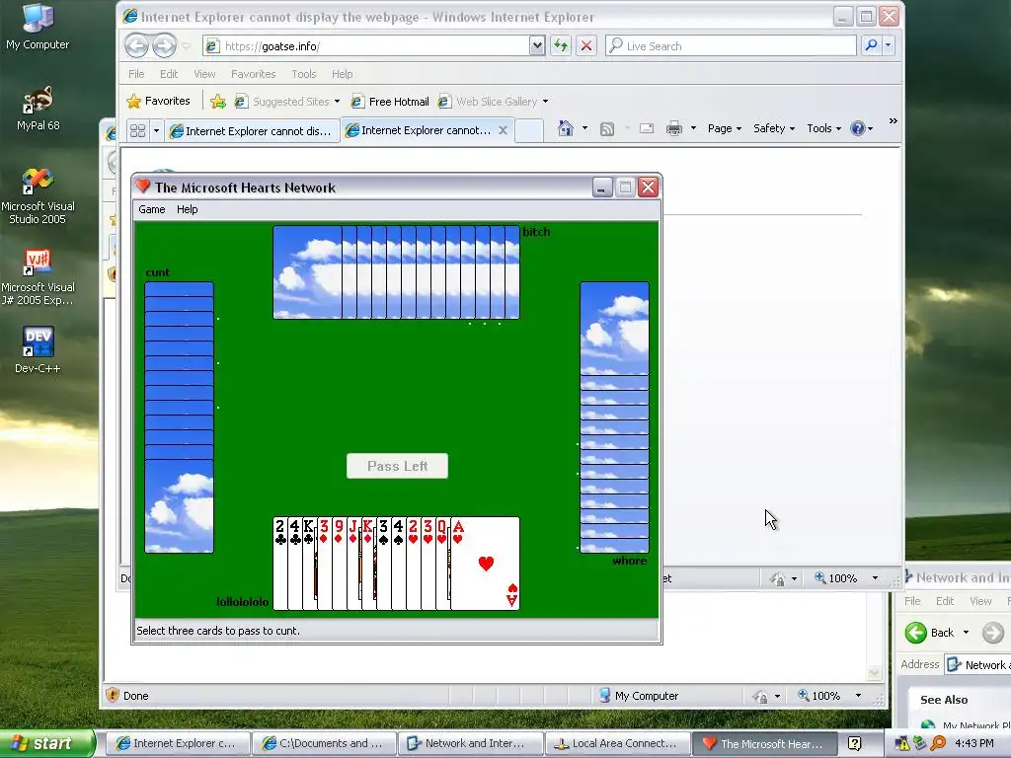
Task: Open the Page dropdown menu
Action: [x=724, y=128]
